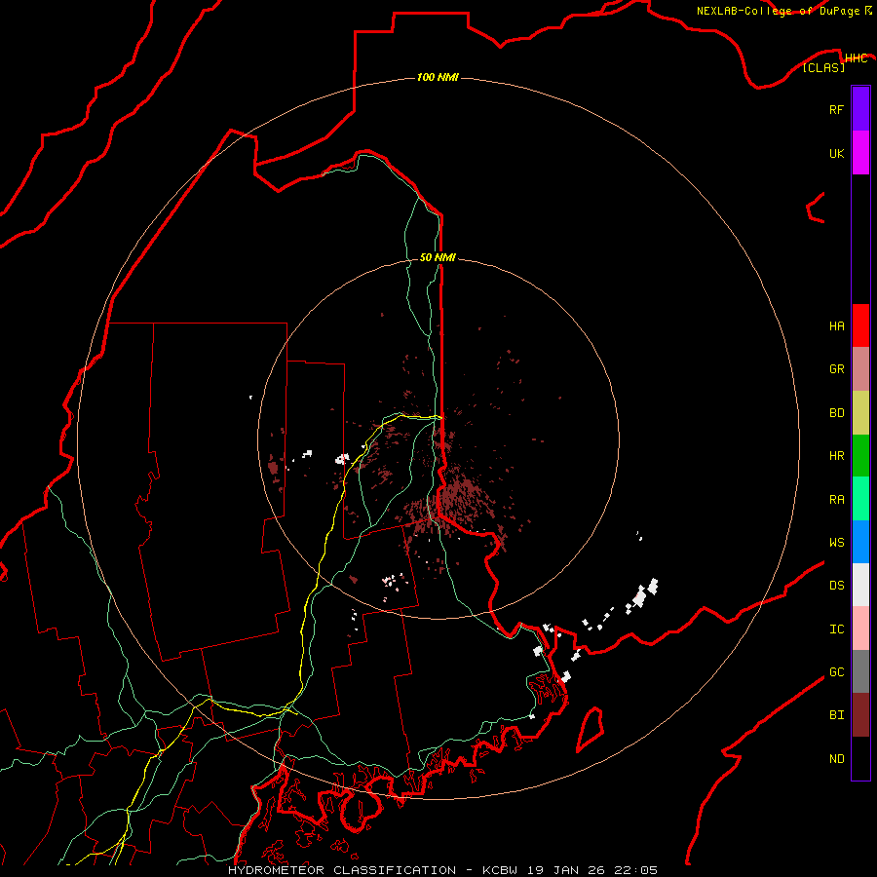The height and width of the screenshot is (877, 877).
Task: Click the IC legend label
Action: pos(836,629)
